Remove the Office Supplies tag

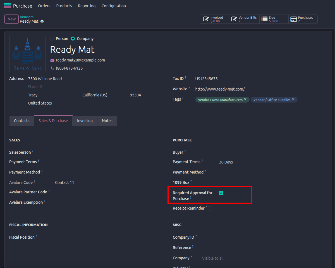point(293,99)
